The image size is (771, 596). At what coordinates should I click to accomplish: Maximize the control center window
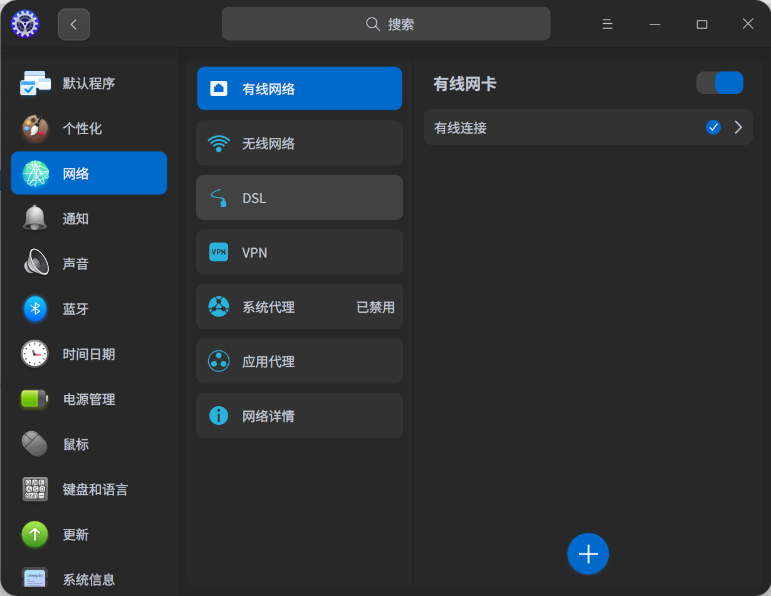coord(702,24)
